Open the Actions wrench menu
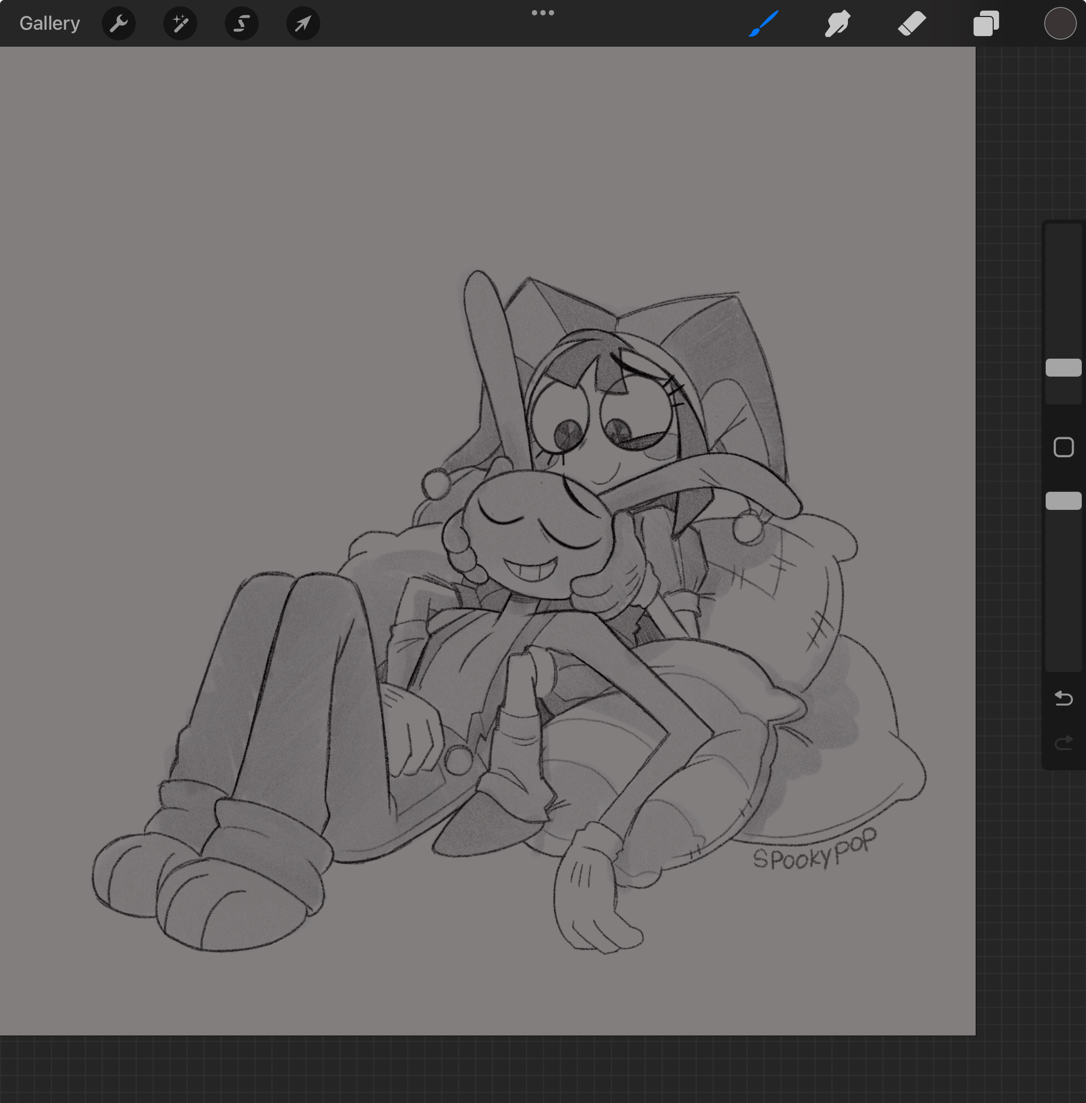Image resolution: width=1086 pixels, height=1103 pixels. 119,23
